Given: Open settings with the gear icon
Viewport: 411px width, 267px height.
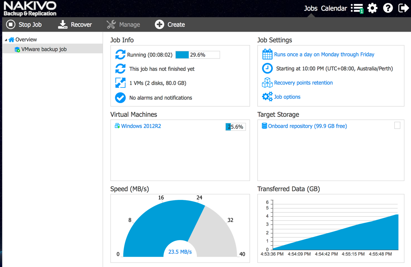Looking at the screenshot, I should coord(372,8).
